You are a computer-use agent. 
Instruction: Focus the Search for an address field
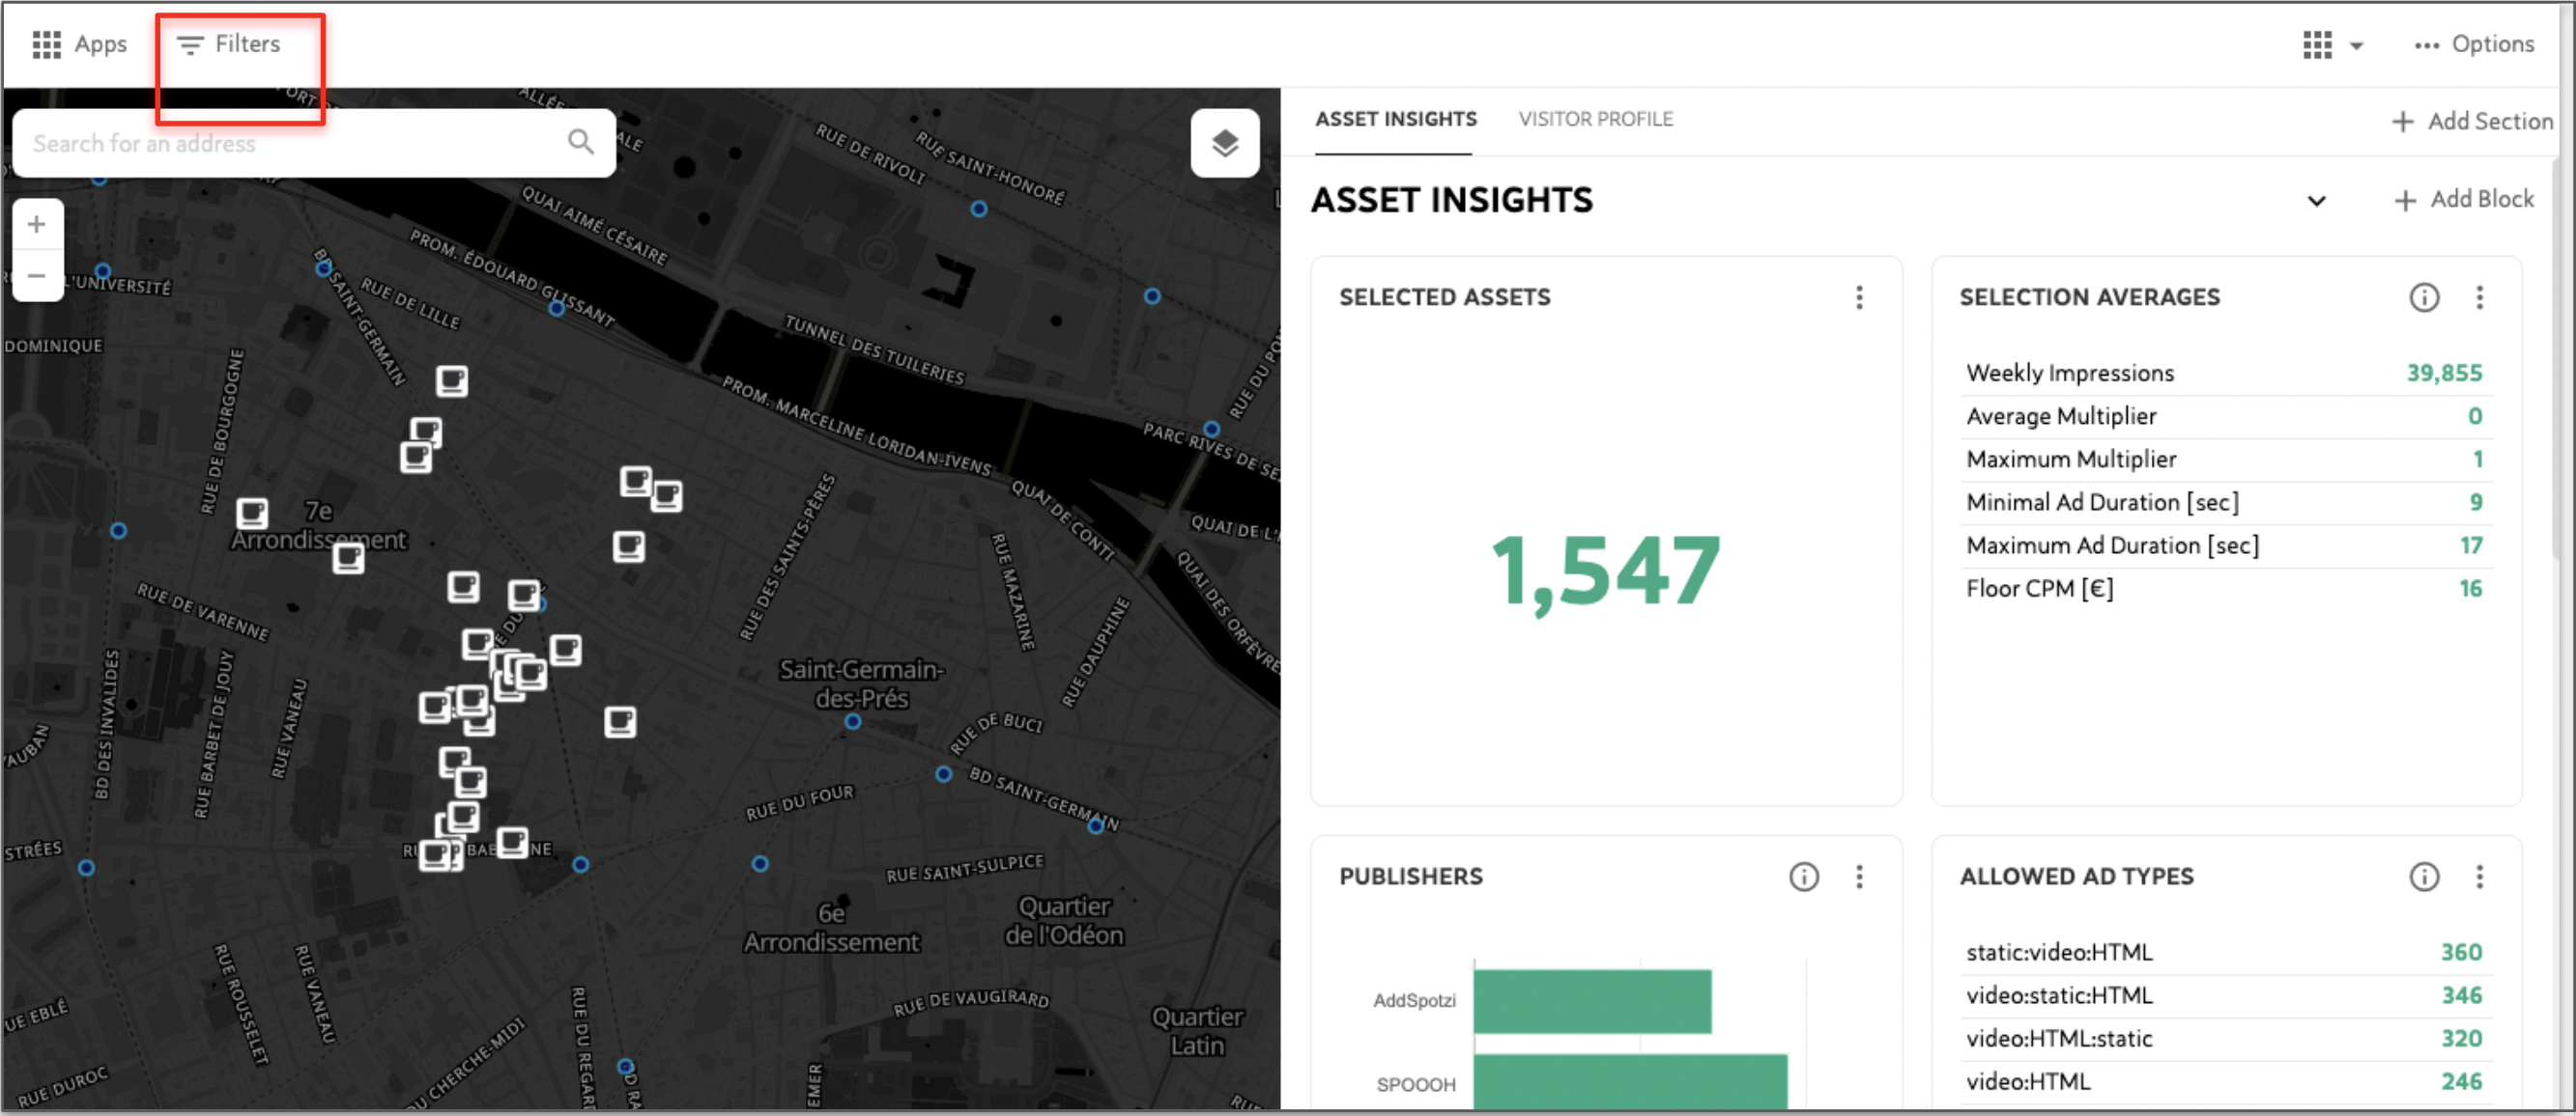[313, 143]
